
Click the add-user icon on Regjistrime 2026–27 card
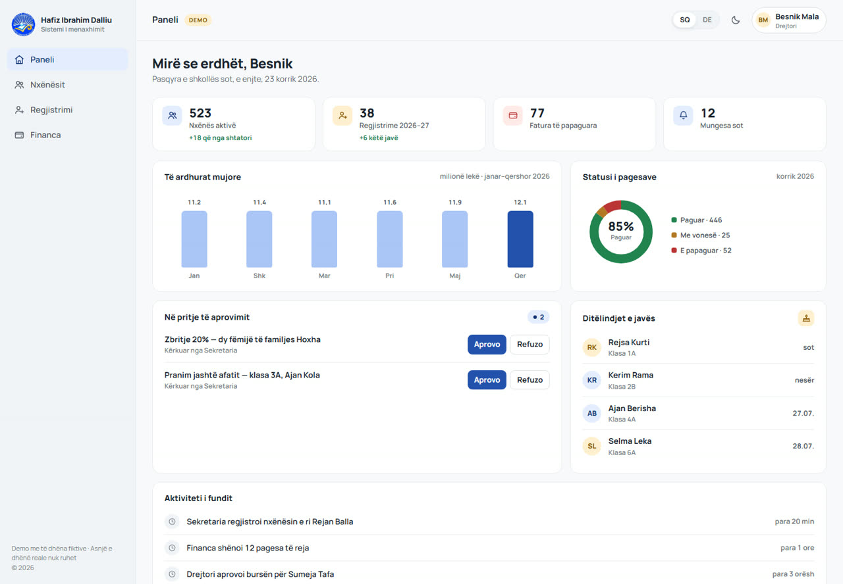point(342,115)
